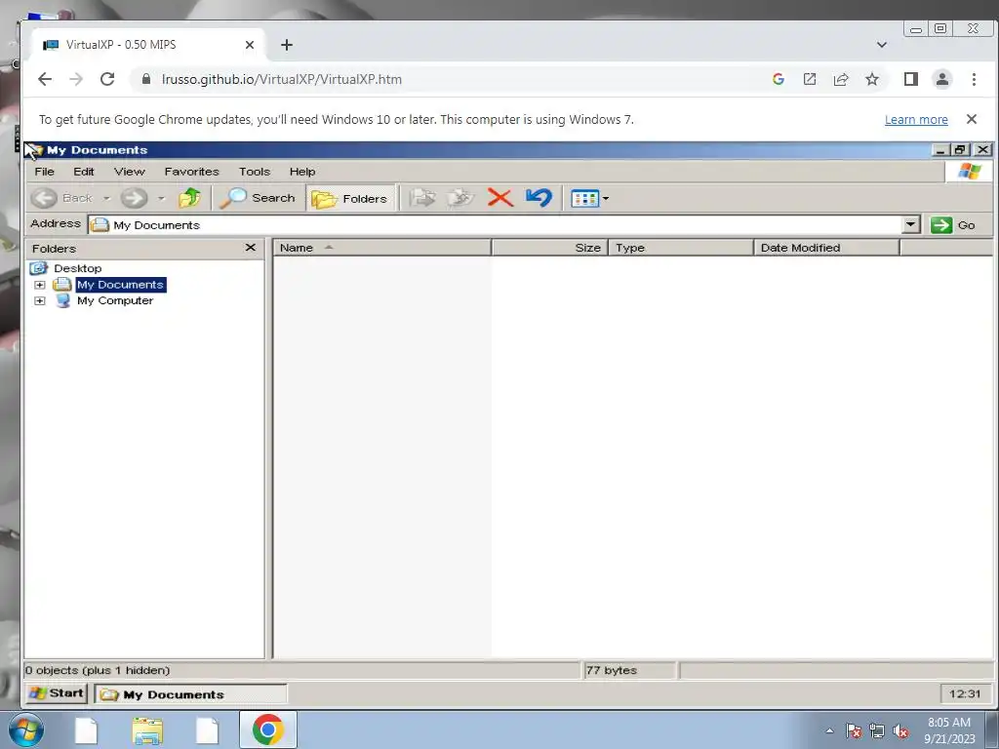Screen dimensions: 999x749
Task: Click the green Go button
Action: click(953, 225)
